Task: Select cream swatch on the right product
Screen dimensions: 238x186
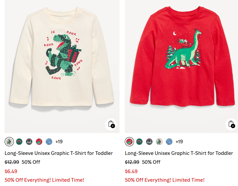Action: 159,142
